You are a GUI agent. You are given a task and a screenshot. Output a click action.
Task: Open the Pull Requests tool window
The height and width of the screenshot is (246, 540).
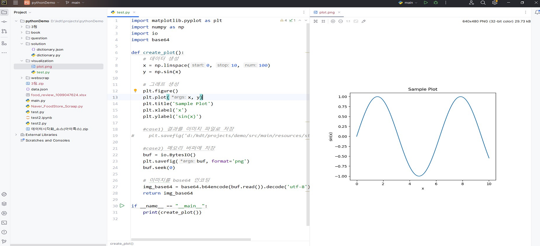[x=4, y=31]
